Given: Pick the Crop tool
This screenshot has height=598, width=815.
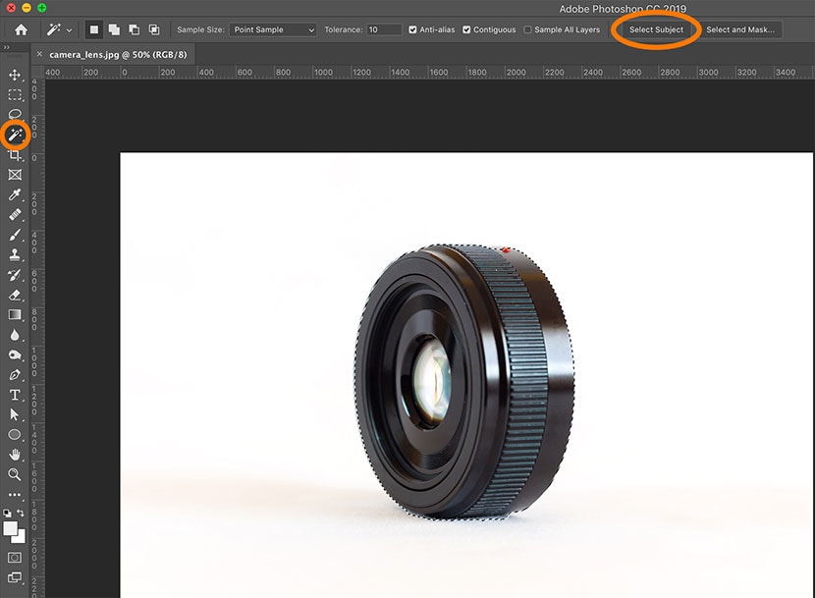Looking at the screenshot, I should coord(15,155).
